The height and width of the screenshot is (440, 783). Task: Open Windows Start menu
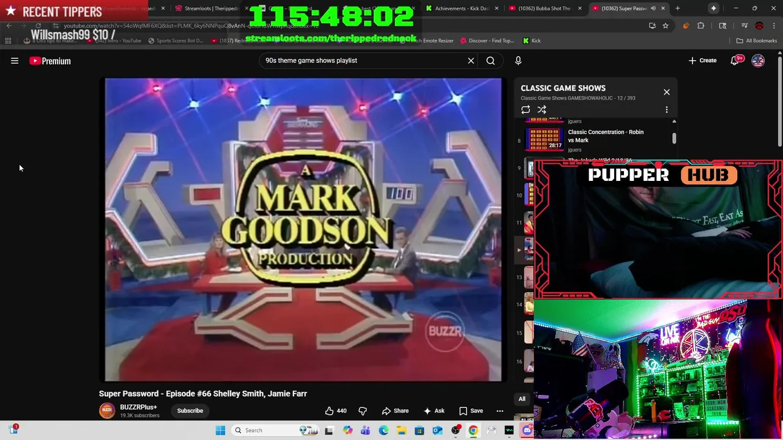pos(220,430)
